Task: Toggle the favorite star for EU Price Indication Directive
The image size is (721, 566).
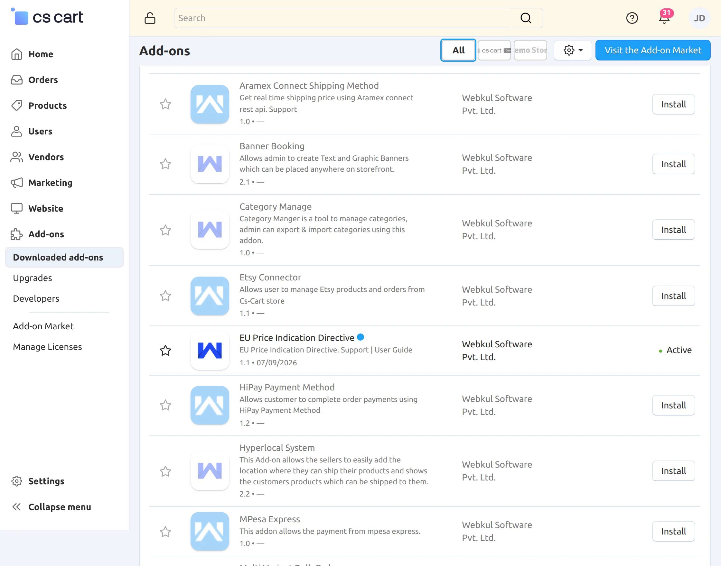Action: tap(165, 350)
